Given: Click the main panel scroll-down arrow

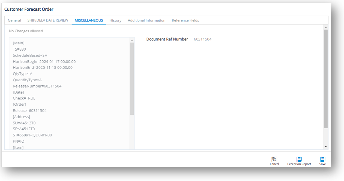Looking at the screenshot, I should [325, 146].
